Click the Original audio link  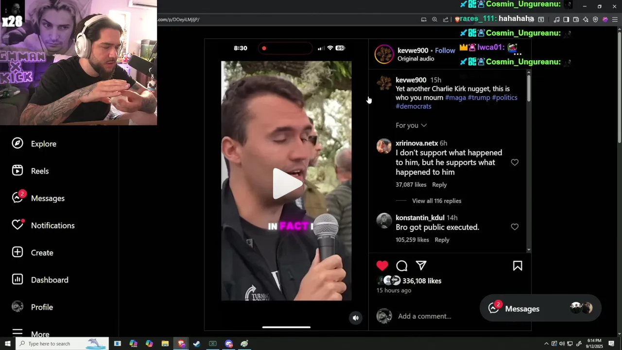click(415, 59)
